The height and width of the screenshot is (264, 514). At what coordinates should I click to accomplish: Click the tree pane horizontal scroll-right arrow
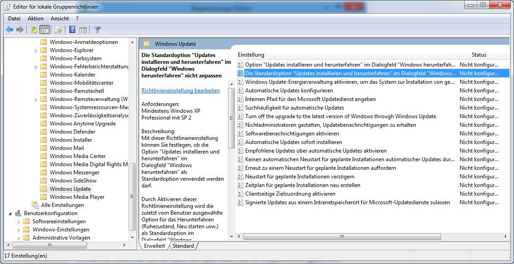[125, 245]
